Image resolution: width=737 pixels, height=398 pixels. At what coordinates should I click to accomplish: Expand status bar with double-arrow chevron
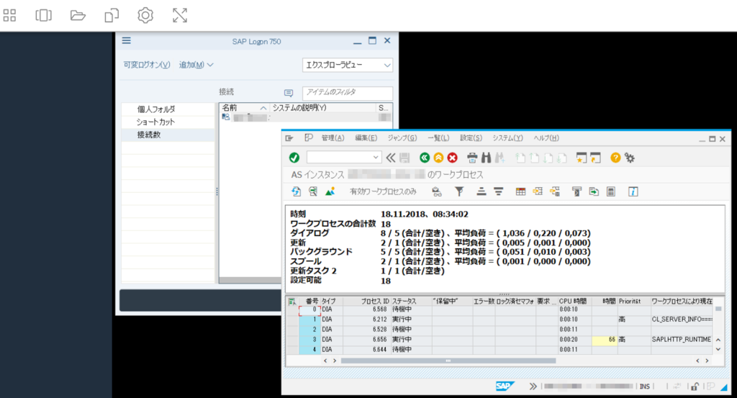click(x=533, y=386)
